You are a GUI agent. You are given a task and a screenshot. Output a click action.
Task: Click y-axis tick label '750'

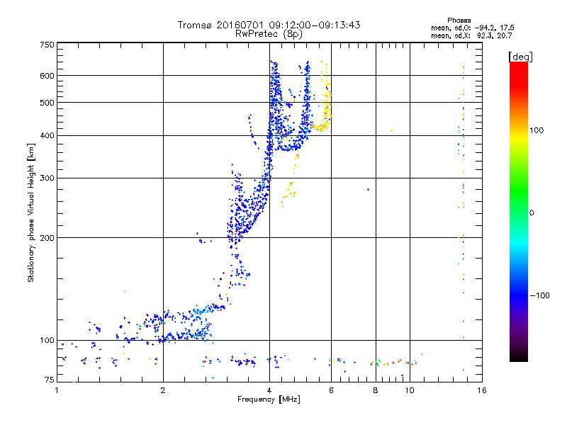47,45
